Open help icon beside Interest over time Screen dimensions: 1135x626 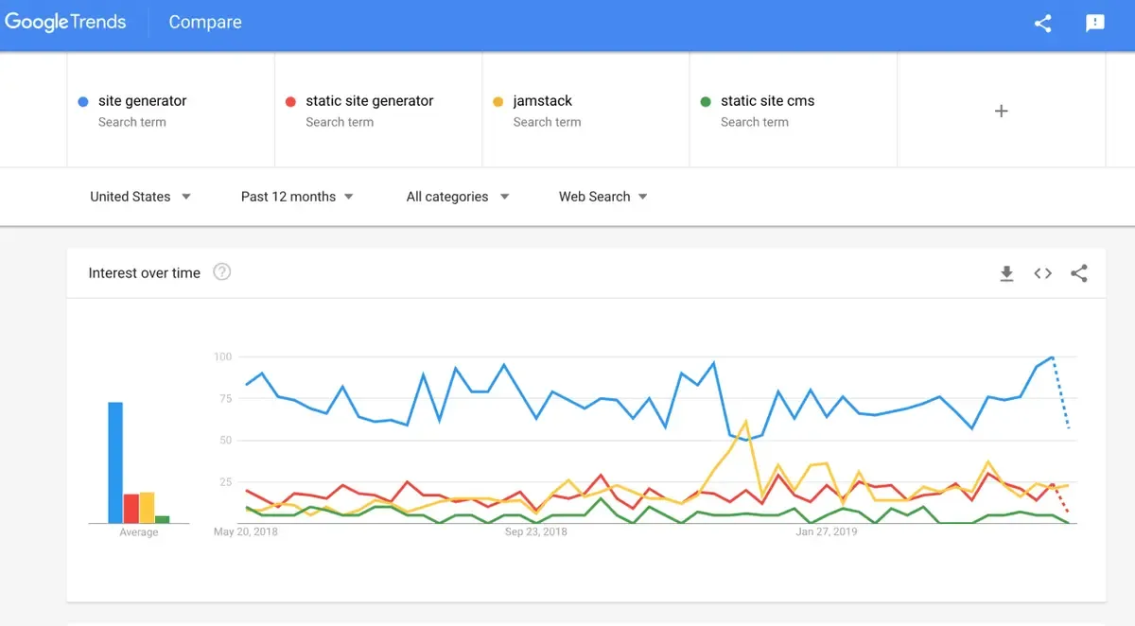pos(222,272)
